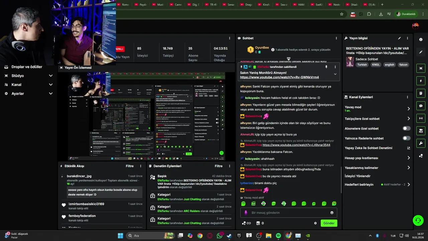The image size is (428, 241).
Task: Open Durdurulatıldı Chrome profile button
Action: pos(406,14)
